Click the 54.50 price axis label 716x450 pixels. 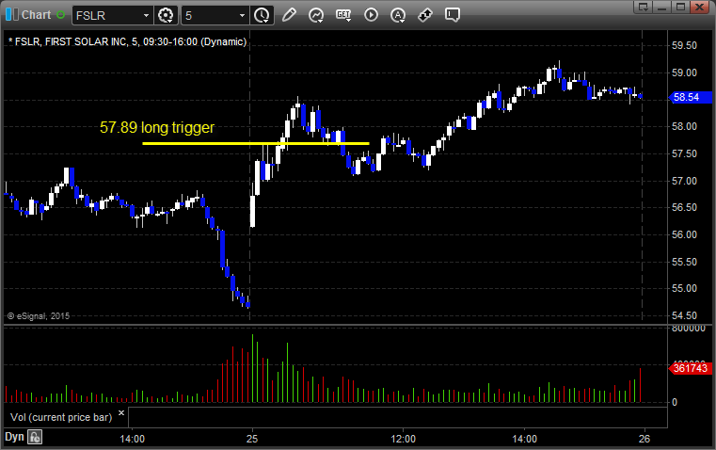coord(685,315)
